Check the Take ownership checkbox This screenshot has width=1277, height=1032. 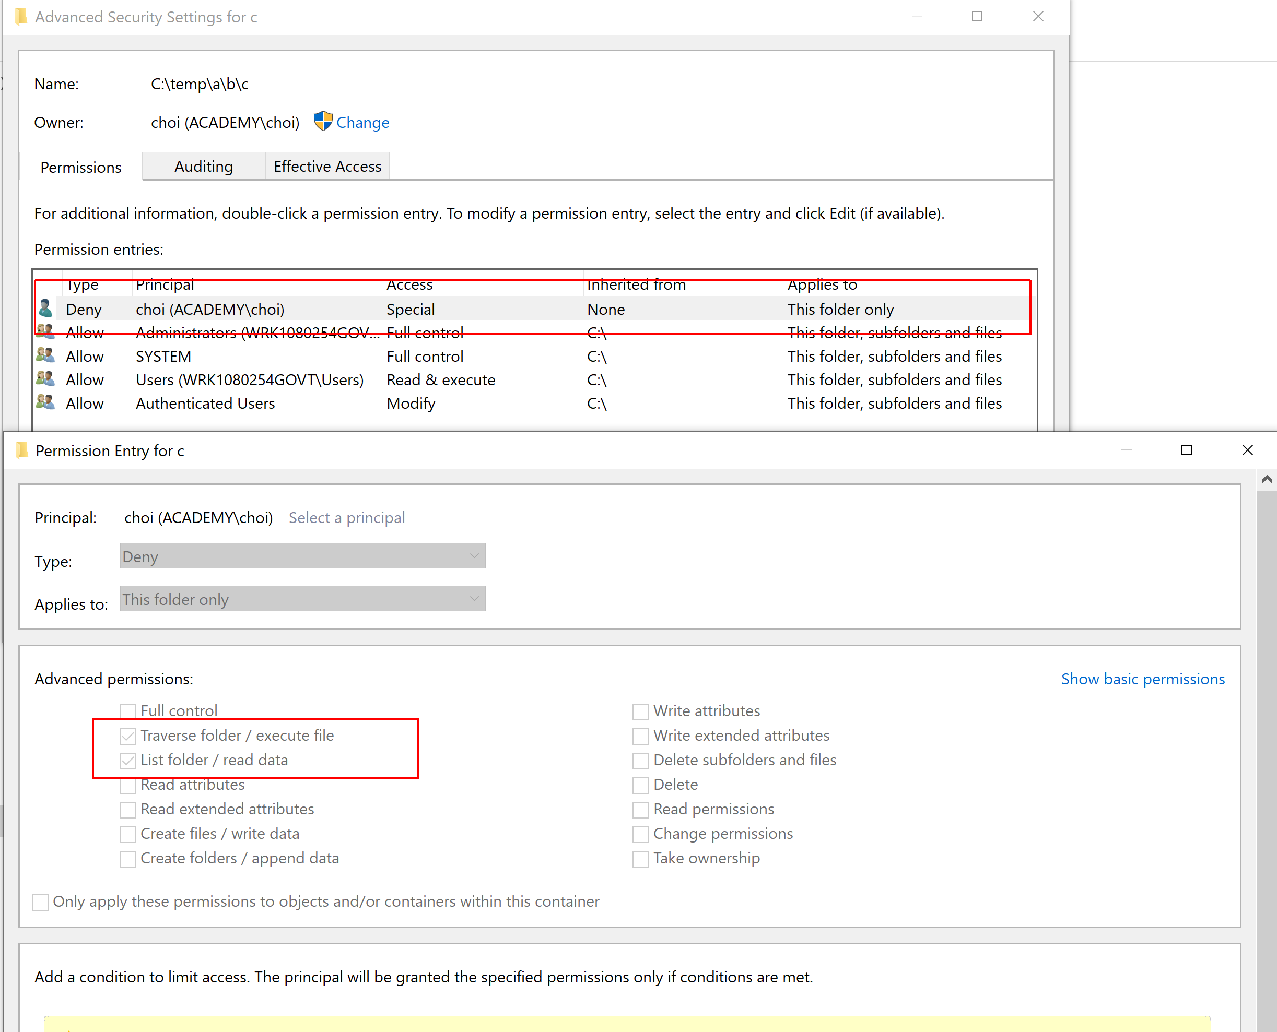pyautogui.click(x=640, y=859)
